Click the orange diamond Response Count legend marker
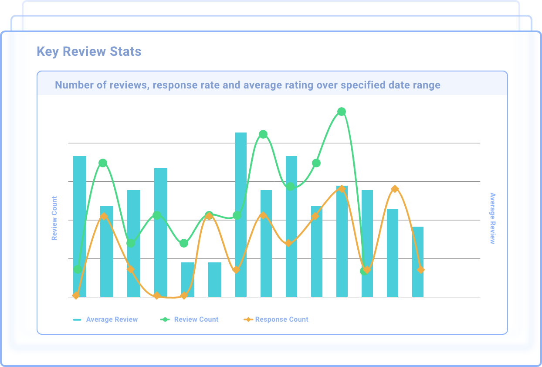Screen dimensions: 542x367 tap(248, 319)
